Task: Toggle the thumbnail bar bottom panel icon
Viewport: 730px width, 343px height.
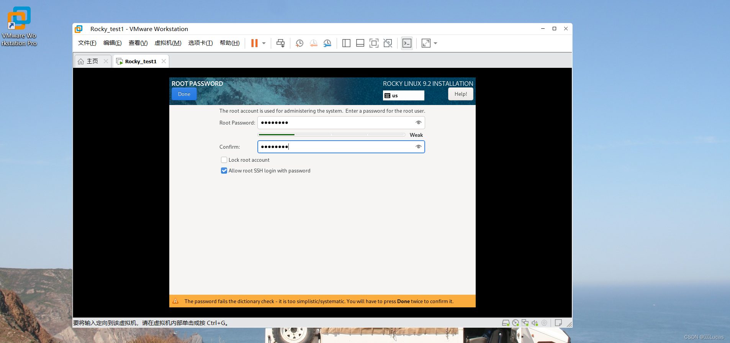Action: point(360,43)
